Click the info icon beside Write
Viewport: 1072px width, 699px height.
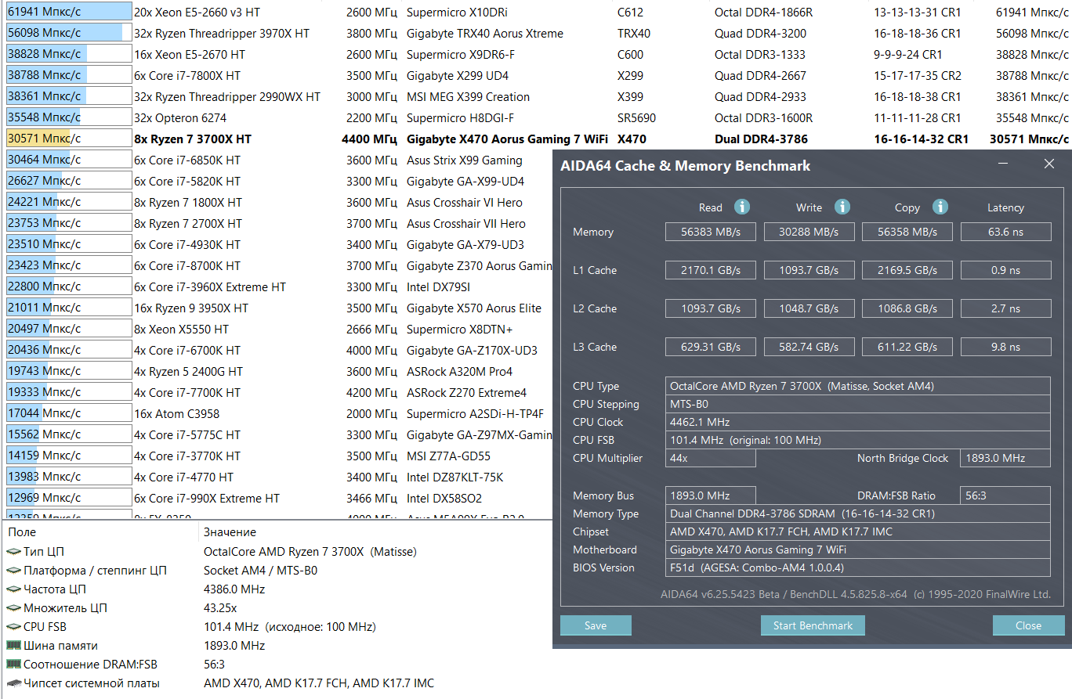point(842,207)
